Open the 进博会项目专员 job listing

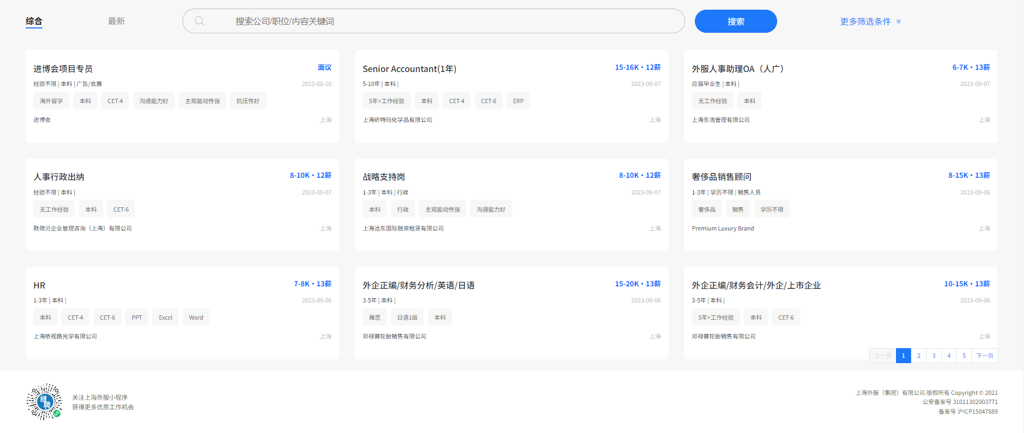[x=63, y=69]
